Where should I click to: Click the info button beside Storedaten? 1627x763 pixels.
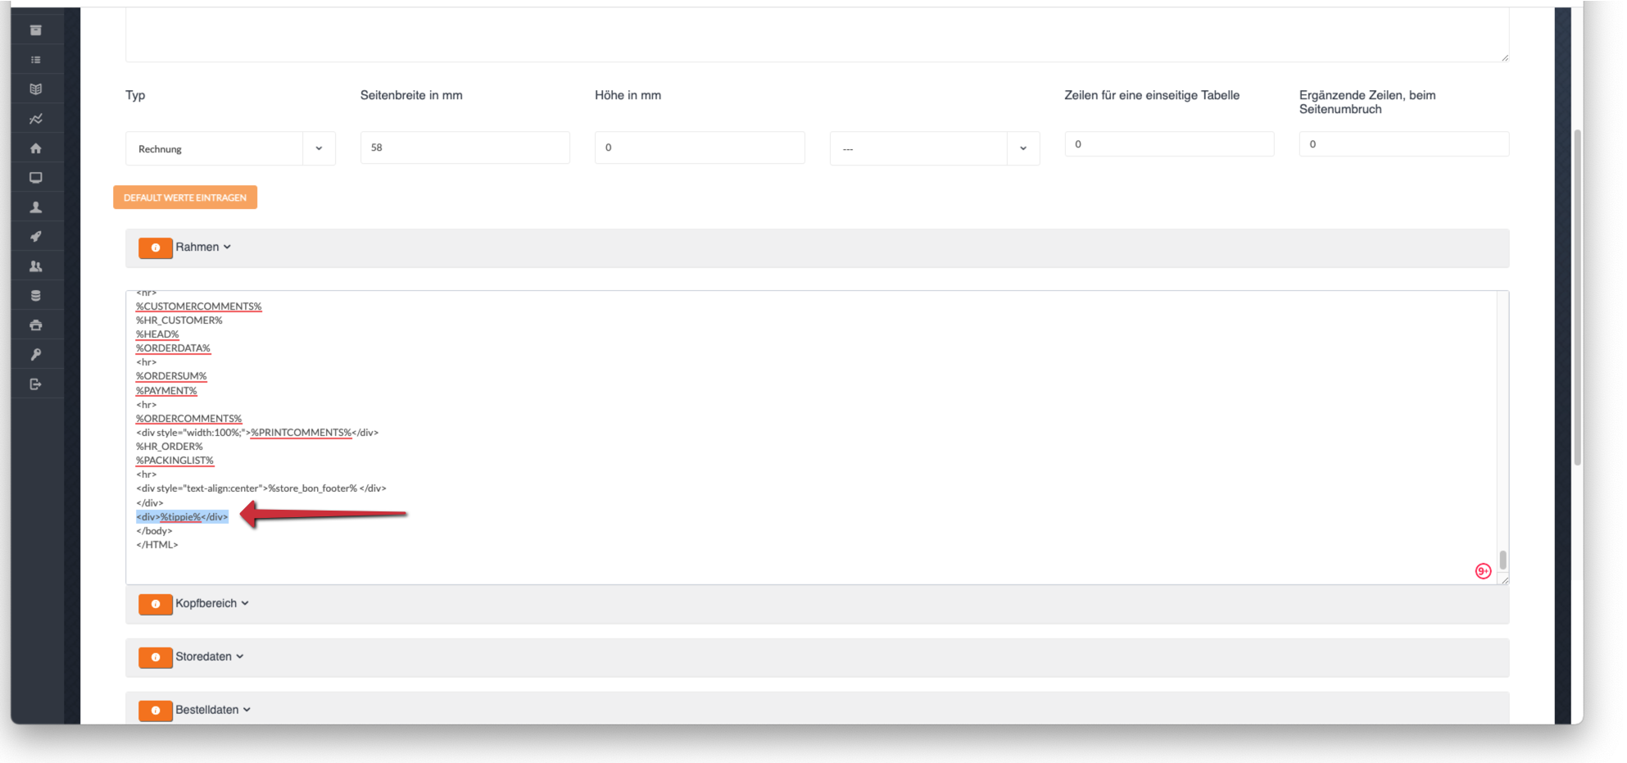(155, 657)
